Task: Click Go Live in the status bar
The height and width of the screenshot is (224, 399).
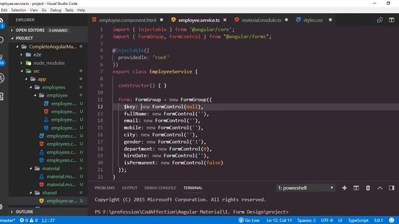Action: pos(249,220)
